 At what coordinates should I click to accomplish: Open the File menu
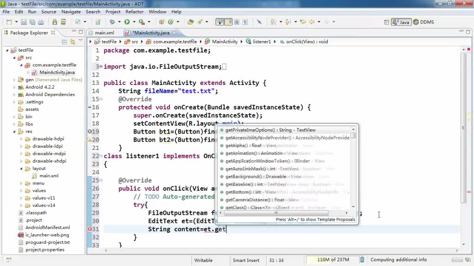pyautogui.click(x=6, y=12)
